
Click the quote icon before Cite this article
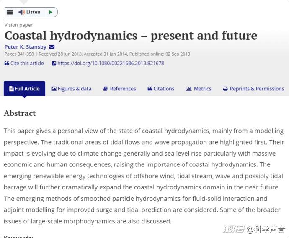tap(7, 64)
